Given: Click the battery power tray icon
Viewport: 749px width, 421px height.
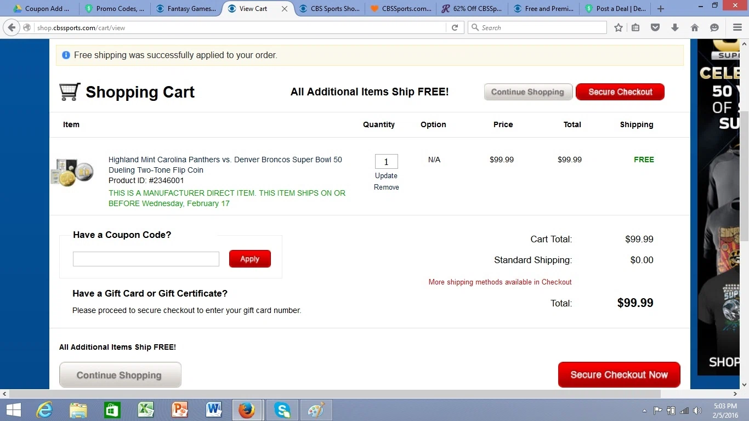Looking at the screenshot, I should tap(671, 411).
